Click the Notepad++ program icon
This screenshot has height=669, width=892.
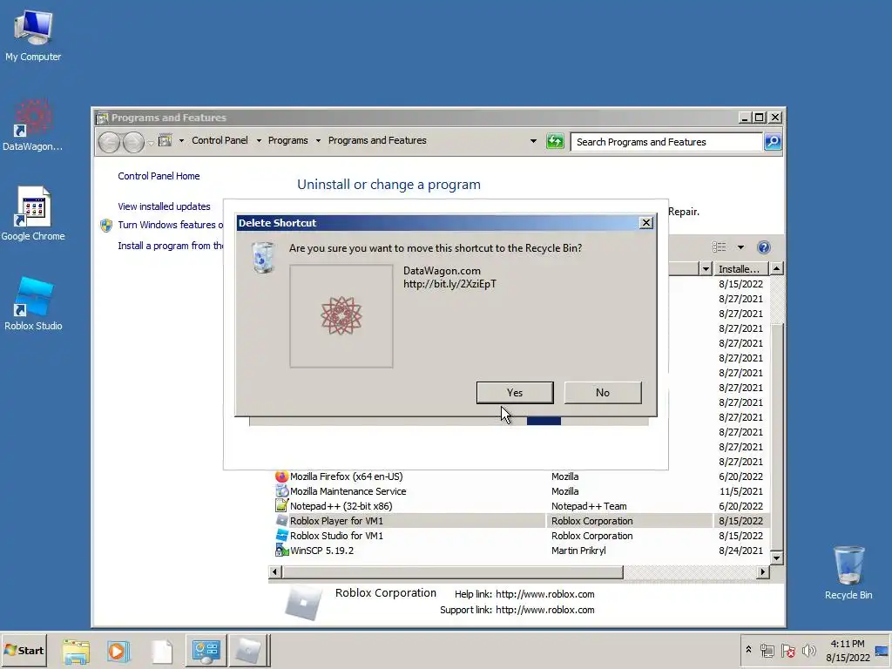281,506
